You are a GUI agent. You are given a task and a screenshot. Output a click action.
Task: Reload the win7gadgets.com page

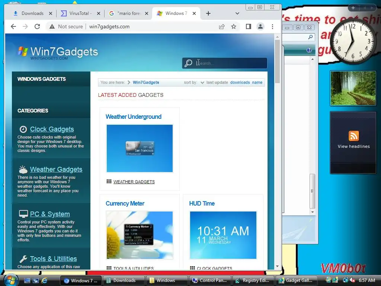pos(37,26)
